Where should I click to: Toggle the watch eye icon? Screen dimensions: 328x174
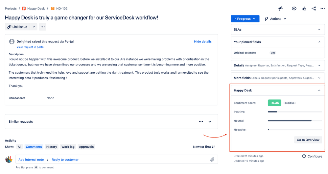[294, 9]
